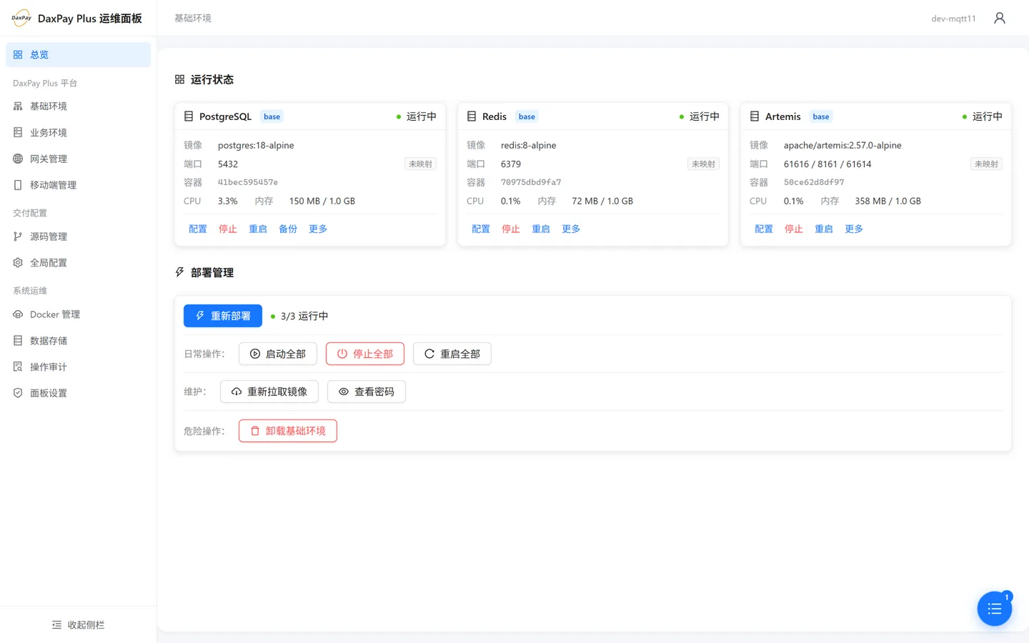
Task: Open 源码管理 branch item
Action: 79,236
